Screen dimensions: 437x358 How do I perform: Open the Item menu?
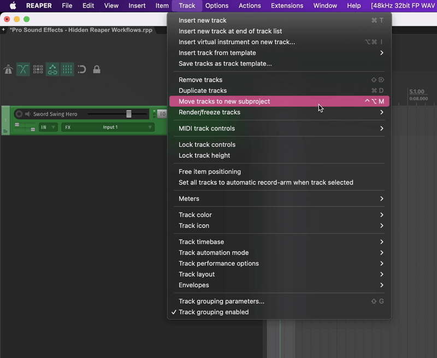162,5
